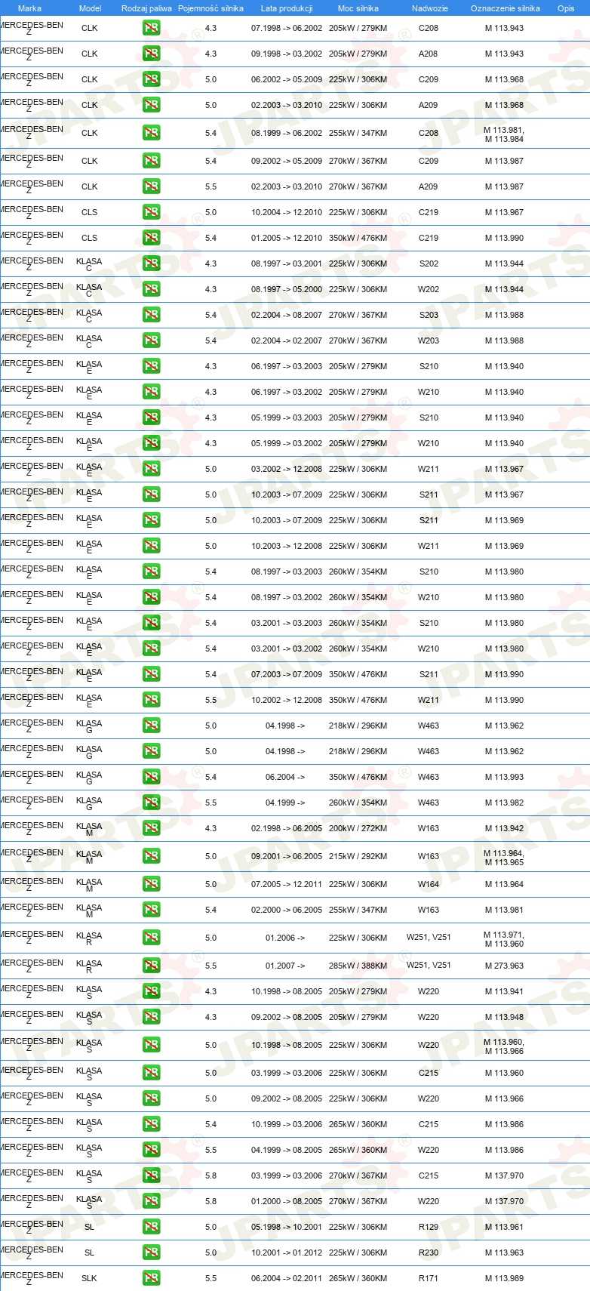Click petrol icon in KLASA S 5.8 W220 row
Viewport: 590px width, 1291px height.
point(151,1201)
